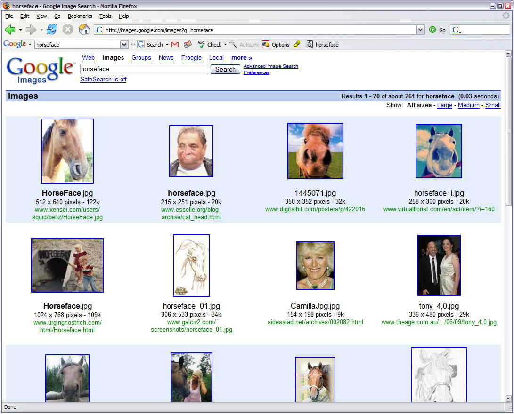This screenshot has width=514, height=414.
Task: Open the Google toolbar search history dropdown
Action: coord(124,45)
